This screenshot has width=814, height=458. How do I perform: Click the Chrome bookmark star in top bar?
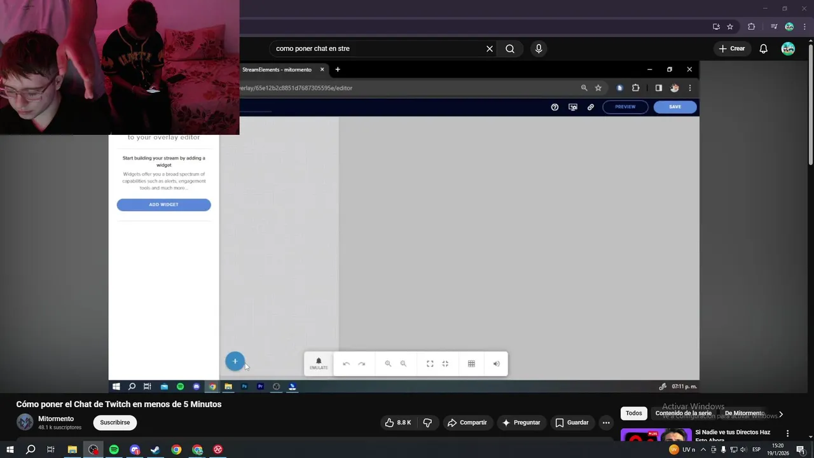(x=730, y=27)
